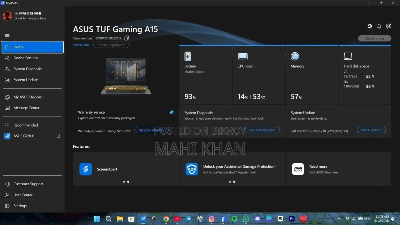Run One-click diagnosis
This screenshot has height=225, width=400.
pyautogui.click(x=262, y=130)
